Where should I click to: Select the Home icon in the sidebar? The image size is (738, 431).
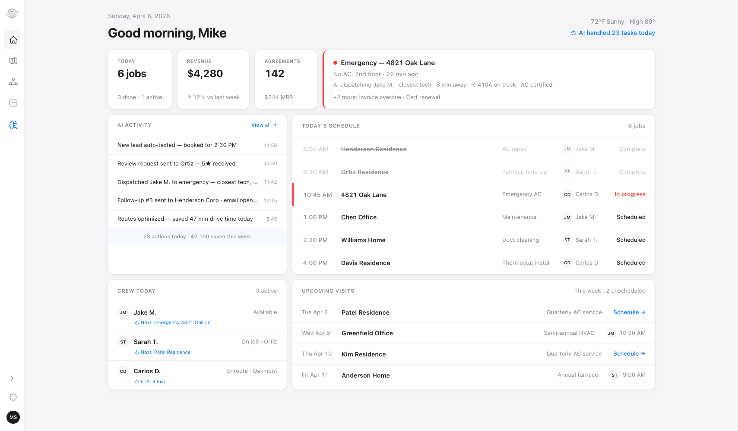[13, 40]
